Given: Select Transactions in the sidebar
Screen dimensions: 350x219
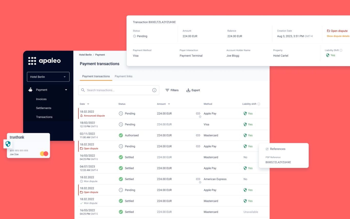Looking at the screenshot, I should point(44,117).
